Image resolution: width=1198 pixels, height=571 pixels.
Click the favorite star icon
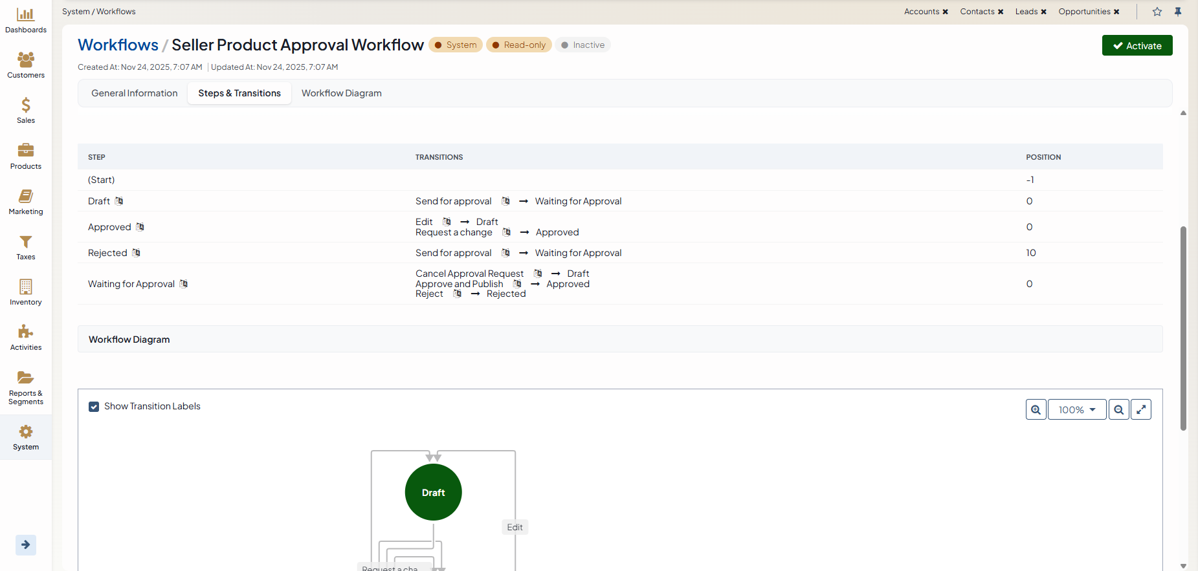click(x=1157, y=12)
